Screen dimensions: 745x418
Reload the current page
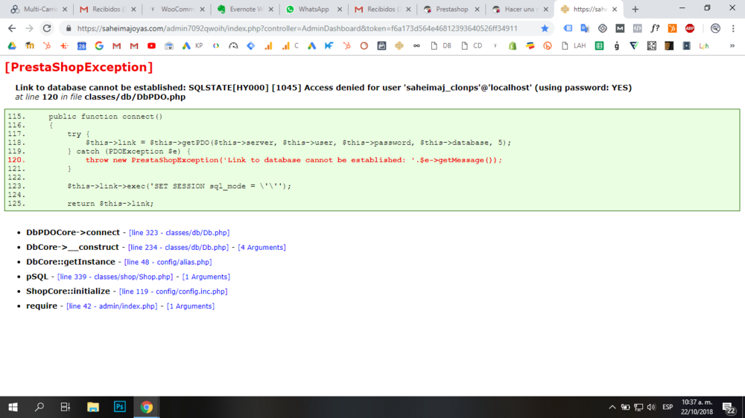tap(46, 28)
